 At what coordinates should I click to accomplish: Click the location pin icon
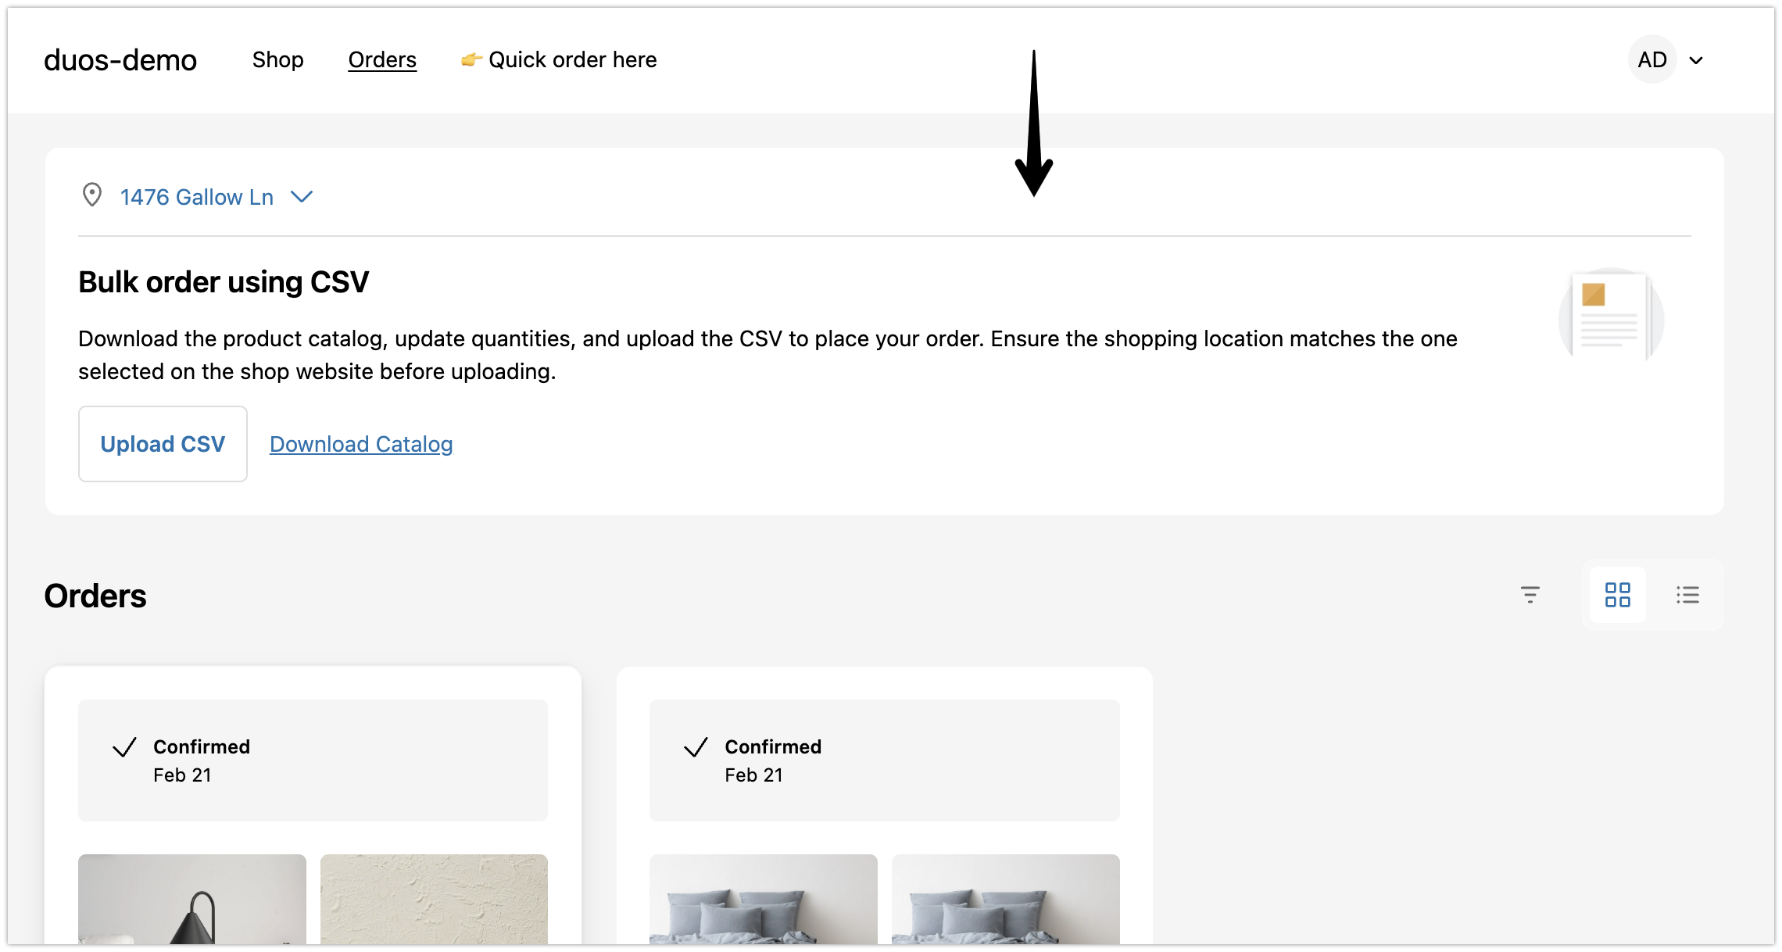pyautogui.click(x=92, y=195)
